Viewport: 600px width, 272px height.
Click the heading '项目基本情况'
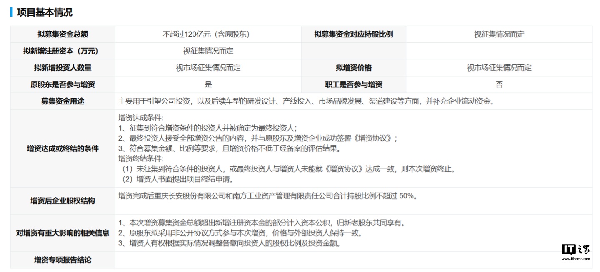pos(45,12)
